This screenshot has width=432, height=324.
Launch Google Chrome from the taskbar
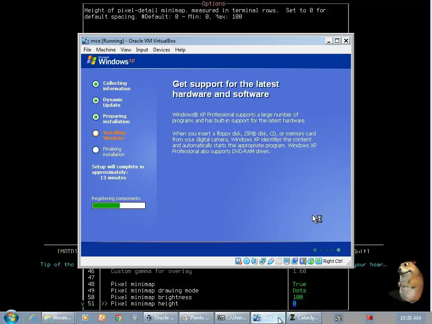pyautogui.click(x=118, y=318)
